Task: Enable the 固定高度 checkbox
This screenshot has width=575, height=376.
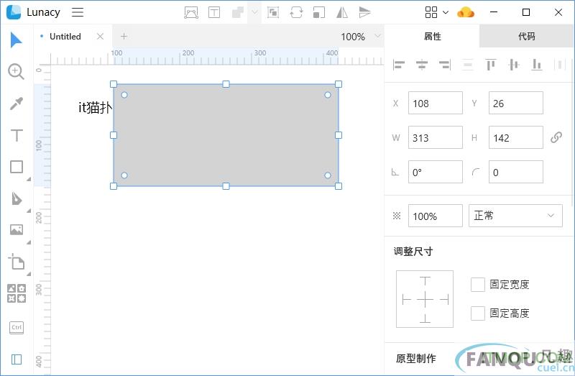Action: coord(478,313)
